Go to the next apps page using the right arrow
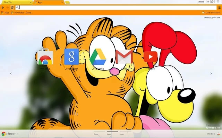 tap(211, 73)
